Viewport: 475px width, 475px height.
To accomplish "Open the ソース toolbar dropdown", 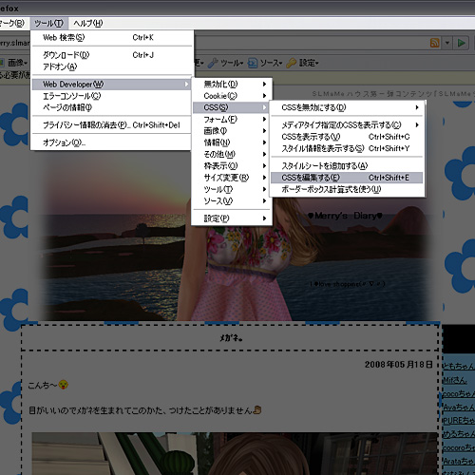I will (265, 63).
